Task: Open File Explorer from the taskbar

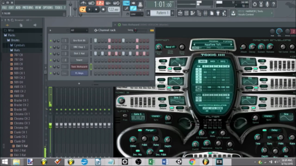Action: click(17, 162)
